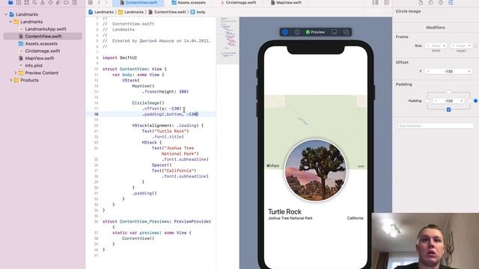
Task: Click the blue Padding modifier indicator dot
Action: [x=476, y=101]
